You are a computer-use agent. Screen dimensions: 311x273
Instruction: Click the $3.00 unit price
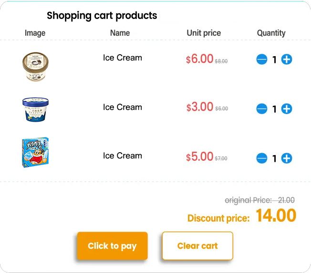click(x=199, y=107)
